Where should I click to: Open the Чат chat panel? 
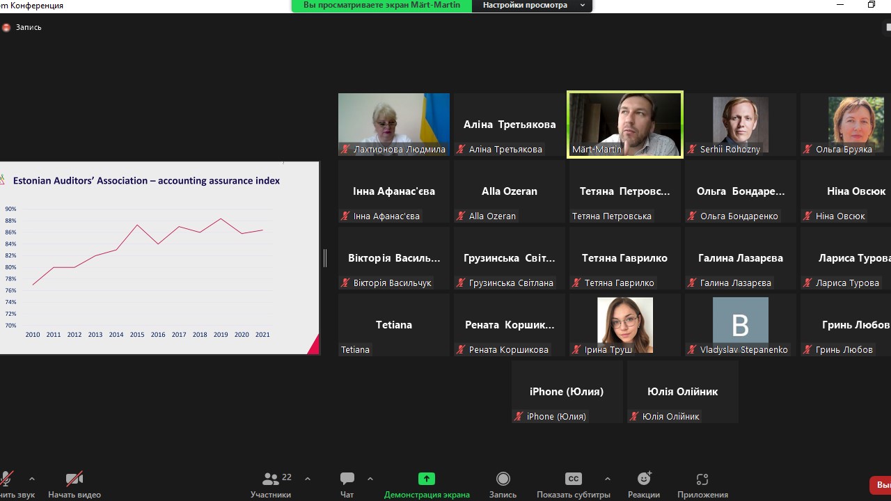[x=347, y=484]
